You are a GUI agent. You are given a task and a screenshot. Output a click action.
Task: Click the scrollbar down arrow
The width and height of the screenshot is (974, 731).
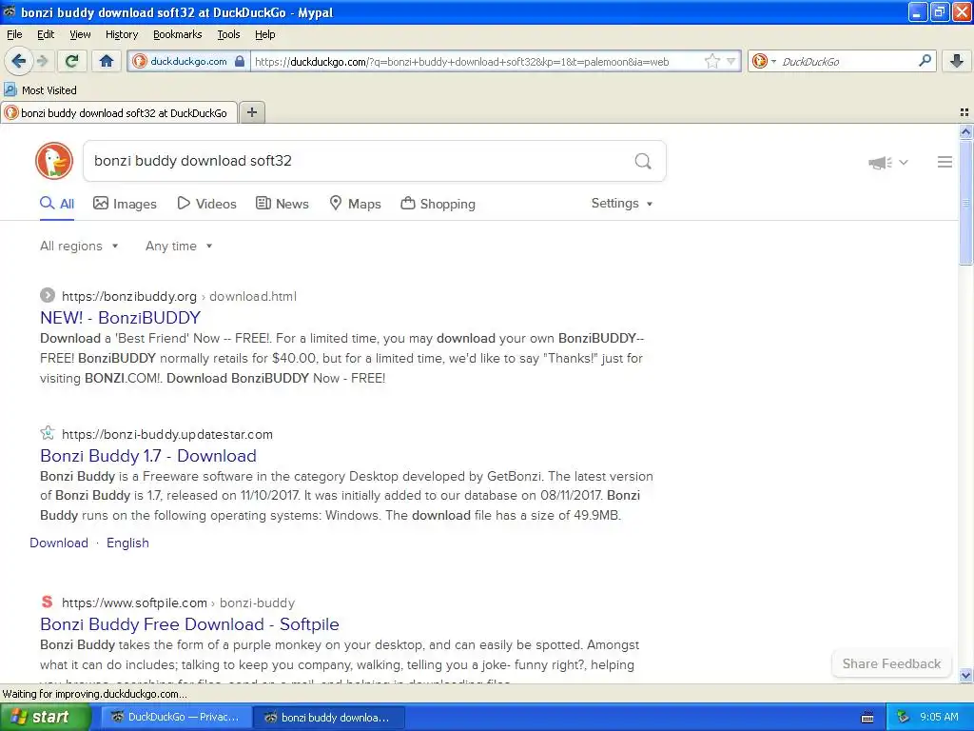tap(965, 675)
